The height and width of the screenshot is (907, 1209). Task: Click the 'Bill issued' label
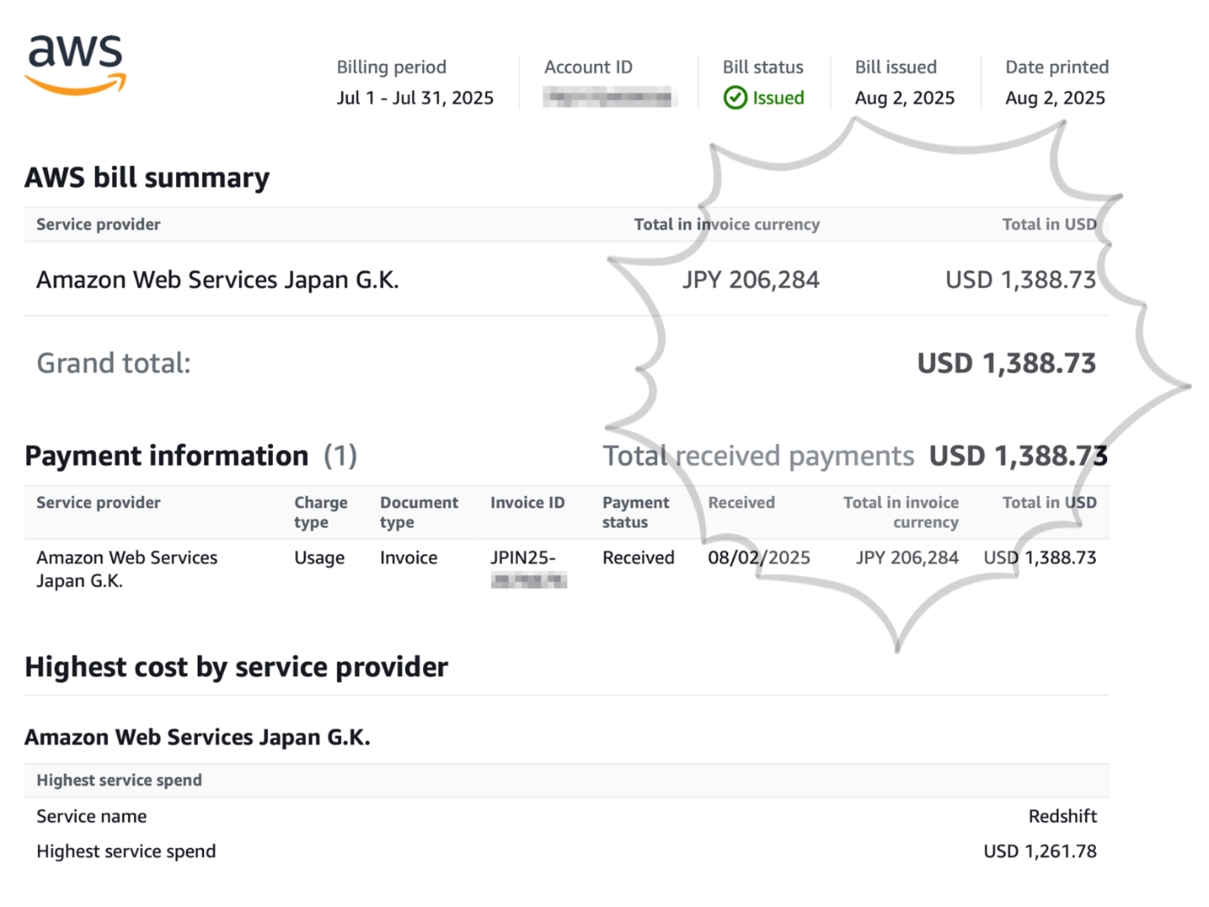[x=896, y=67]
